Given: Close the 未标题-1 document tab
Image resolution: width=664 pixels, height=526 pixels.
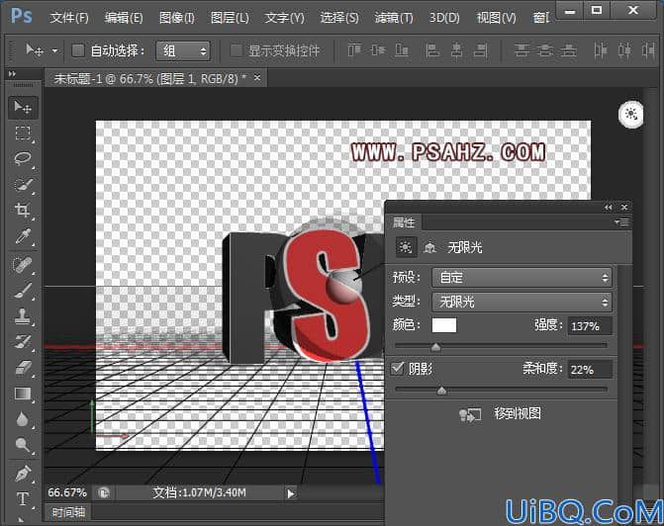Looking at the screenshot, I should (257, 77).
